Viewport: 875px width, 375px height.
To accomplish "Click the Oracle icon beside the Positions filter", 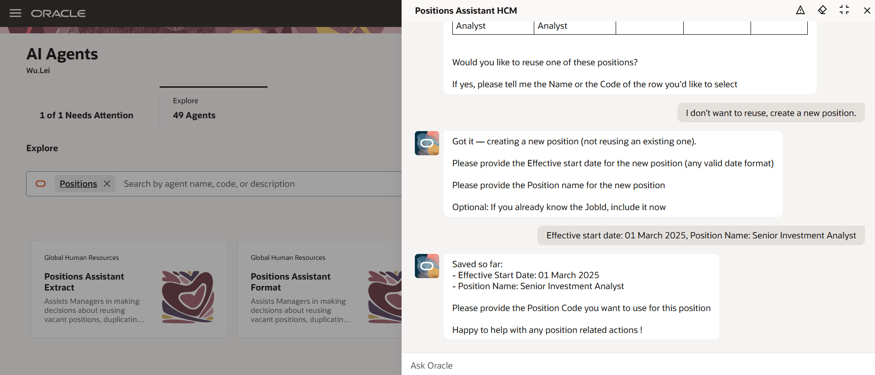I will click(41, 184).
